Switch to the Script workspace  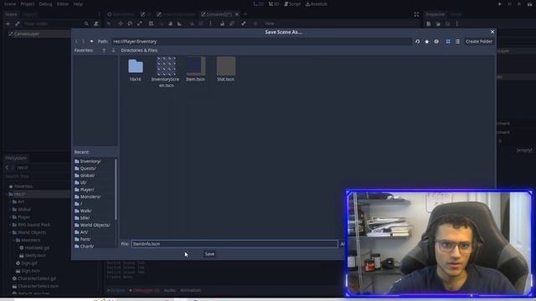(292, 4)
